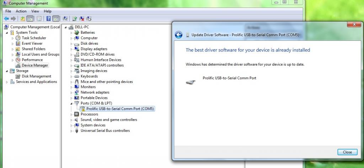Open the File menu
Viewport: 364px width, 168px height.
pos(8,11)
